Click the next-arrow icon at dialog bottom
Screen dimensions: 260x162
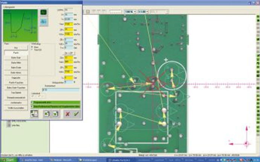(54, 114)
